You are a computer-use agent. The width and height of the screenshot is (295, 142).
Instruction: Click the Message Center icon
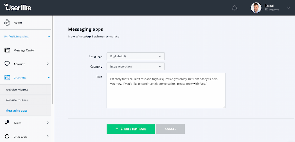tap(7, 50)
